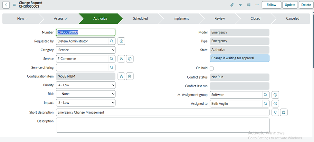
Task: Open dependency map icon next to Service
Action: pyautogui.click(x=121, y=59)
